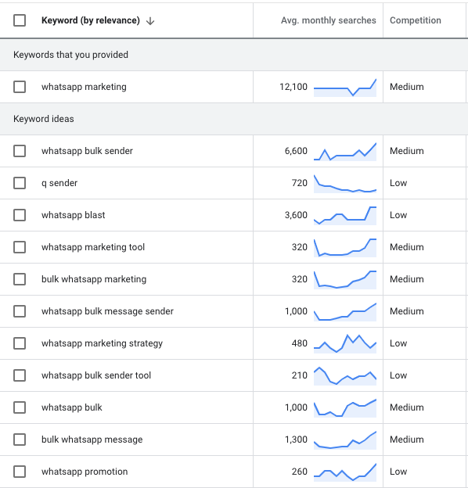Tick the q sender row checkbox
Viewport: 468px width, 488px height.
(x=20, y=183)
